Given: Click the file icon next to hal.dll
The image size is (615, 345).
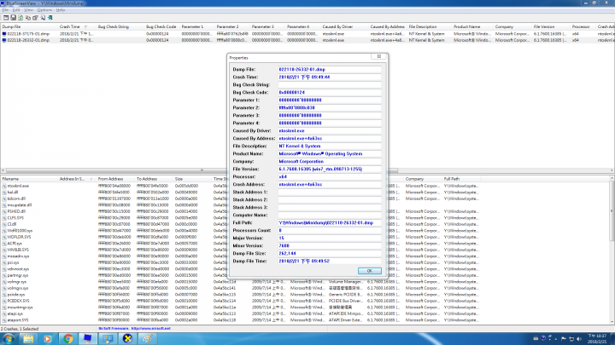Looking at the screenshot, I should click(4, 192).
